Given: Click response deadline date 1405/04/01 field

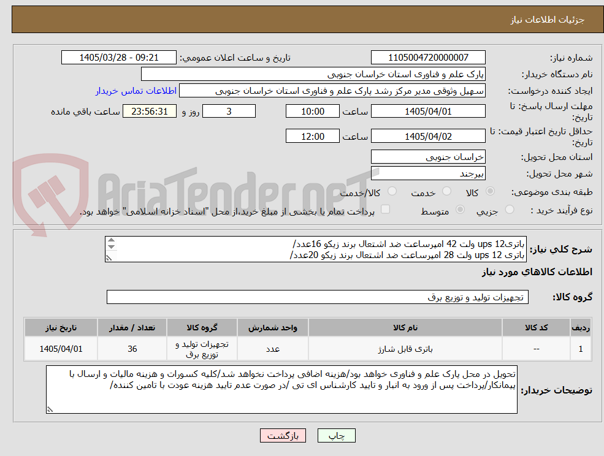Looking at the screenshot, I should 428,112.
